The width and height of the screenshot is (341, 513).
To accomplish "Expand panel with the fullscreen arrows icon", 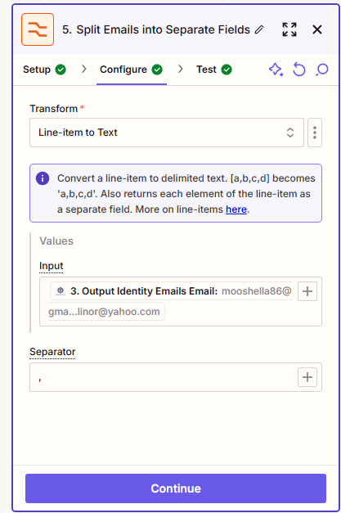I will tap(289, 29).
